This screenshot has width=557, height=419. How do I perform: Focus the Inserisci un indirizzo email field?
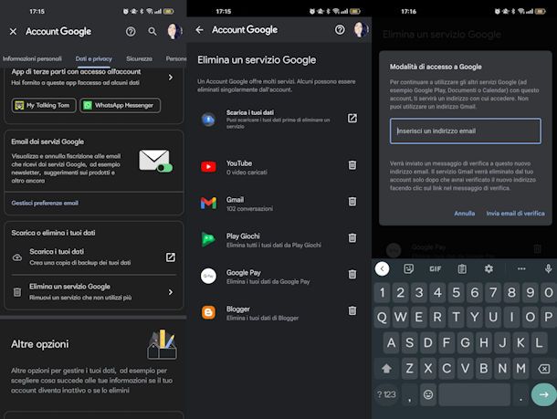pos(466,131)
